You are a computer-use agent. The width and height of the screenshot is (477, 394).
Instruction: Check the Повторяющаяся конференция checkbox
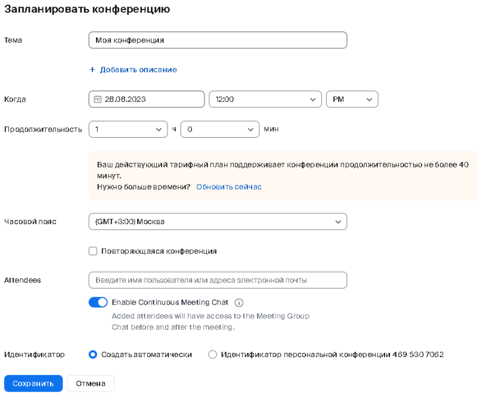[x=93, y=251]
